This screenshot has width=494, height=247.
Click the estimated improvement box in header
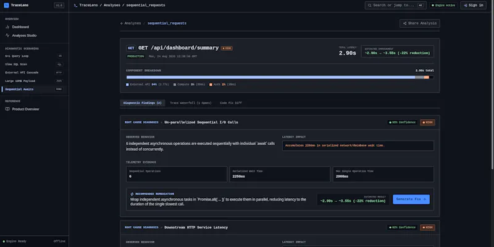[397, 51]
